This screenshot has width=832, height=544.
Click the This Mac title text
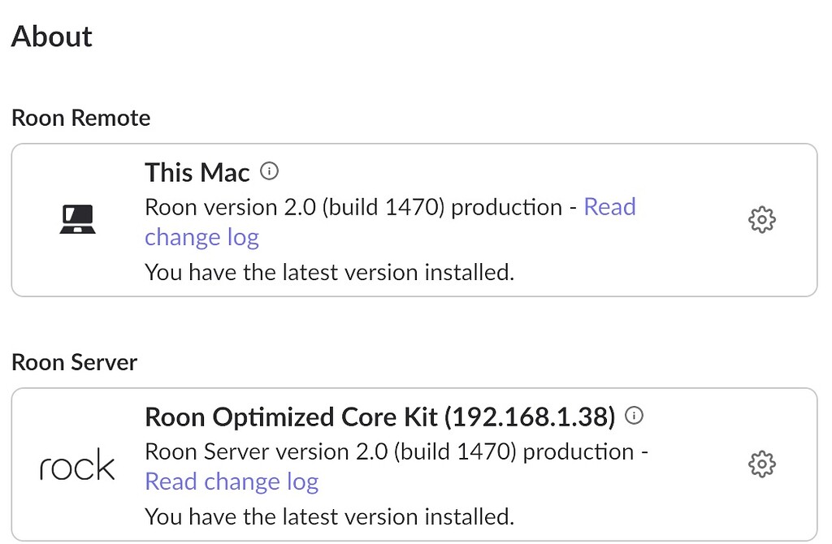[197, 172]
